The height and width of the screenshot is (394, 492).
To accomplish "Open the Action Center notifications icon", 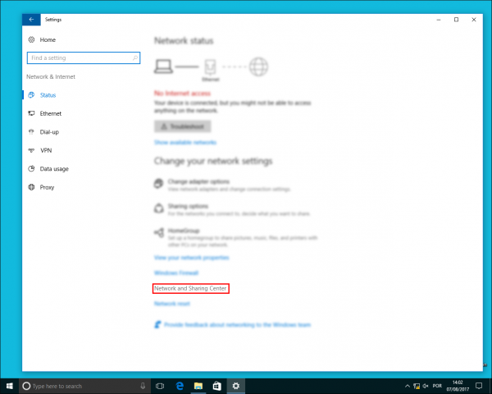I will coord(479,386).
